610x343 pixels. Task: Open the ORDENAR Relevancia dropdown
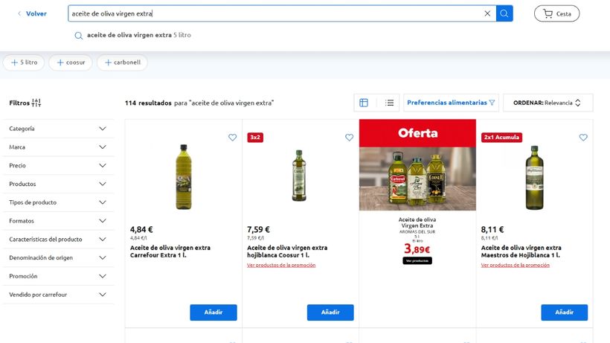click(548, 103)
